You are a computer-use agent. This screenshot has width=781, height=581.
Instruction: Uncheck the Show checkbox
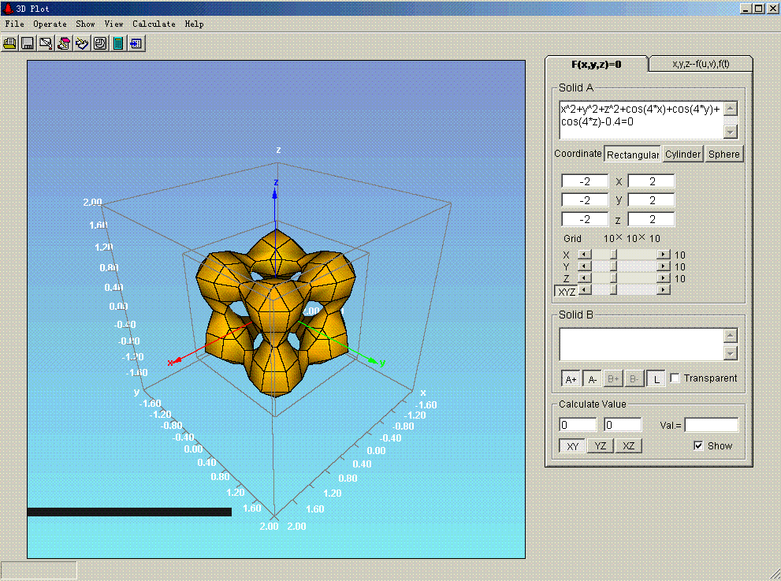(698, 445)
